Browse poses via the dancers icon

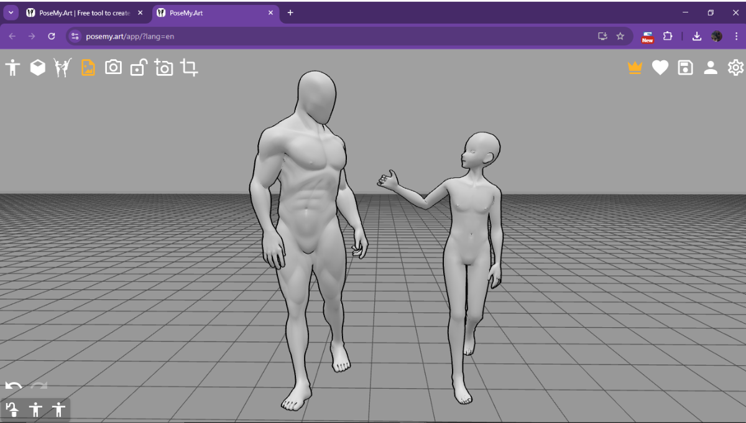pyautogui.click(x=63, y=67)
